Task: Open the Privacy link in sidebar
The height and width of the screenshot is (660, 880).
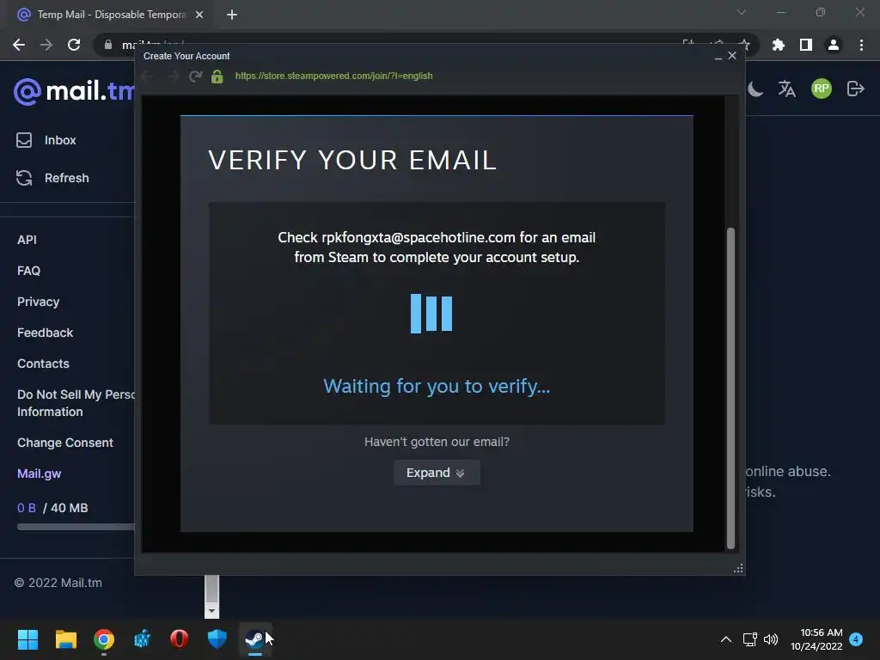Action: coord(38,302)
